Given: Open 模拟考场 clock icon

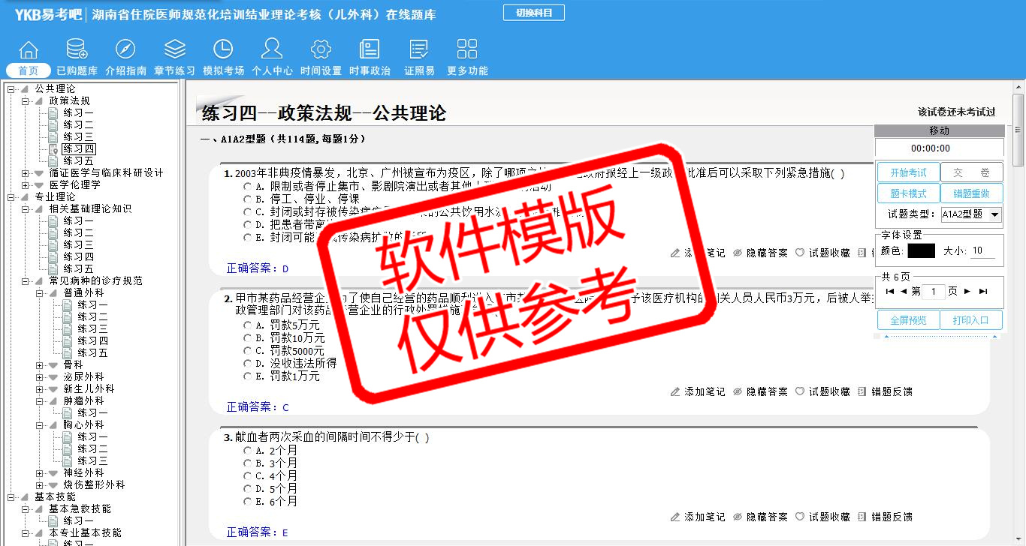Looking at the screenshot, I should pos(223,50).
